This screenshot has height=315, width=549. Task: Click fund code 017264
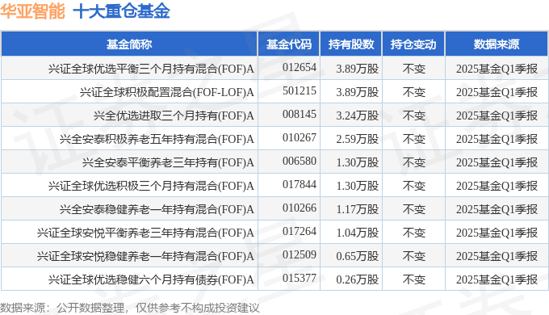tap(300, 231)
